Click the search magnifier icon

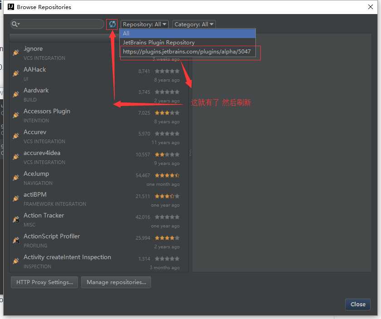point(15,24)
